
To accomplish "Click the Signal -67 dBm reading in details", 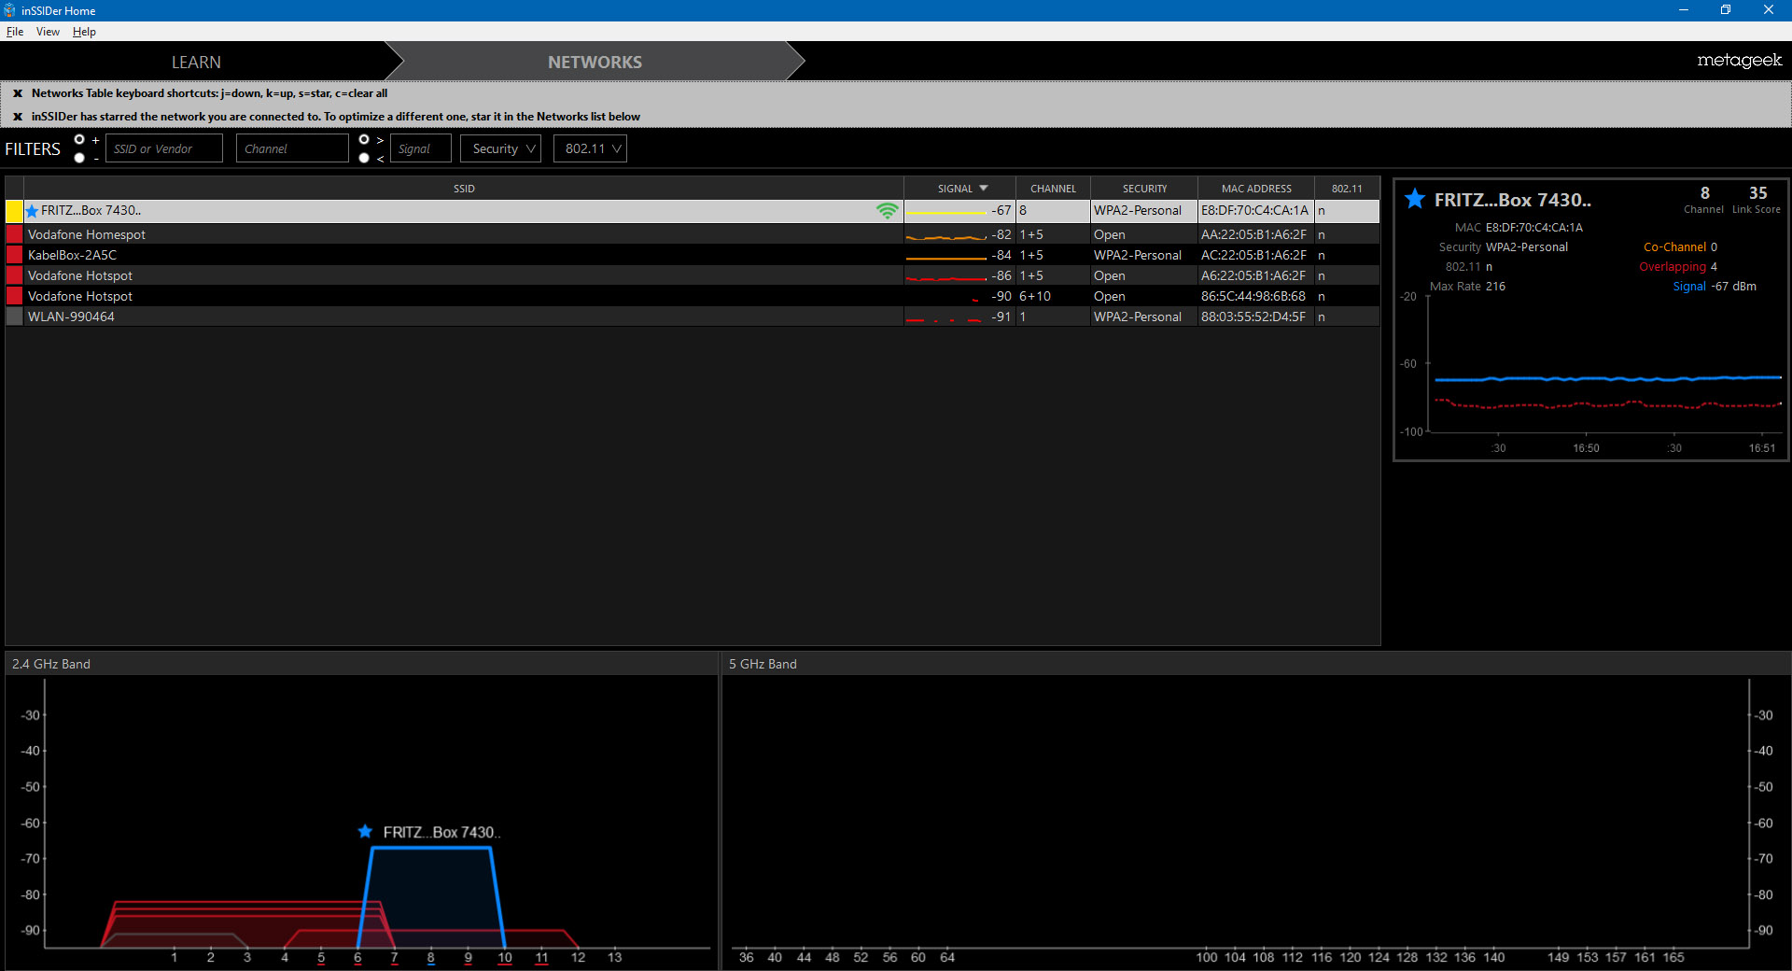I will pyautogui.click(x=1734, y=287).
